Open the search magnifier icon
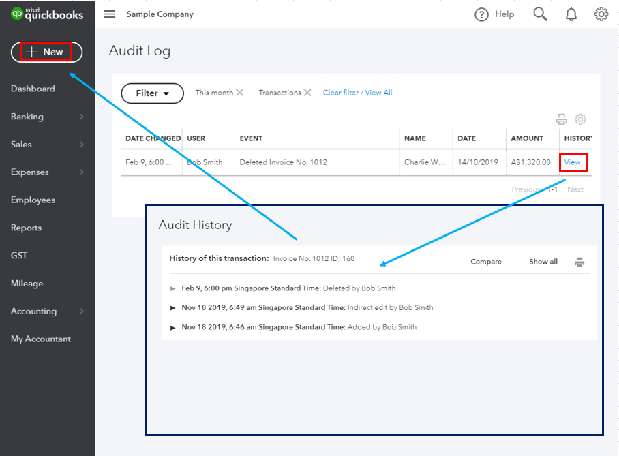This screenshot has width=619, height=456. [x=540, y=14]
